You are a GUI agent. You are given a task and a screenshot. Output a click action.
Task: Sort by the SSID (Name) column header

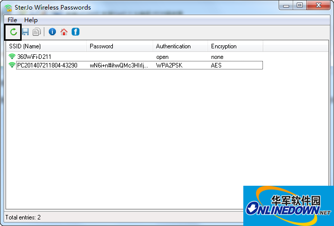pyautogui.click(x=46, y=46)
